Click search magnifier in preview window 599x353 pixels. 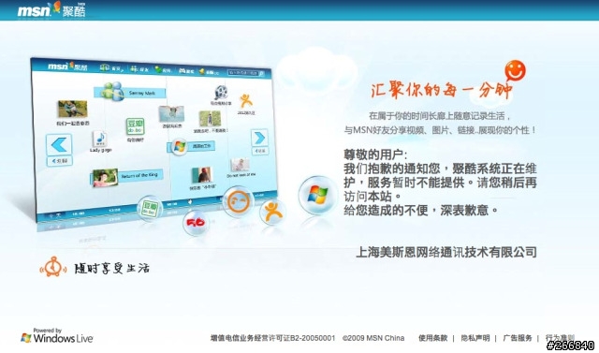click(x=262, y=73)
